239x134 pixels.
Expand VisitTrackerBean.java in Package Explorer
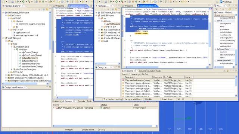(12, 70)
